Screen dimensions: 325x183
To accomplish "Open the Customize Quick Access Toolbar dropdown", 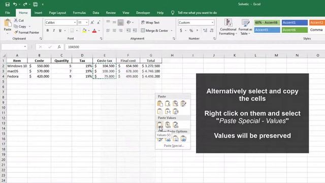I will pos(43,5).
